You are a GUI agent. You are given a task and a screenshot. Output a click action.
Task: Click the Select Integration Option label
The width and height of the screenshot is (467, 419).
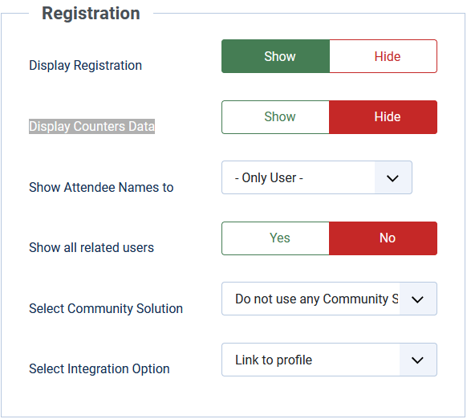coord(99,369)
